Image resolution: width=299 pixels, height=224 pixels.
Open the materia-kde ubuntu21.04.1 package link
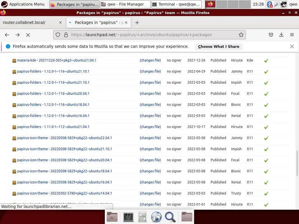tap(57, 60)
